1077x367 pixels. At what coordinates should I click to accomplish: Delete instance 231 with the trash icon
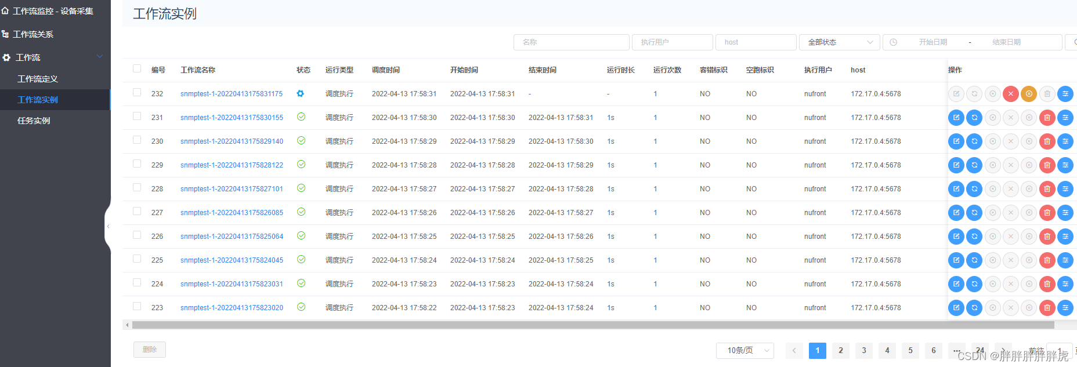pos(1047,118)
